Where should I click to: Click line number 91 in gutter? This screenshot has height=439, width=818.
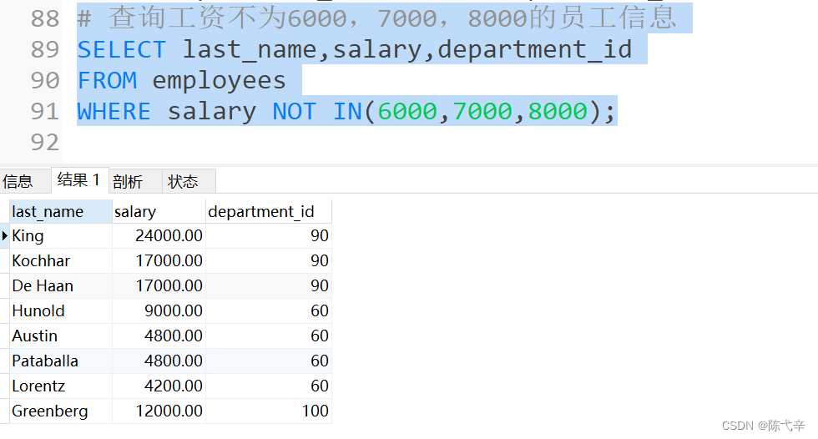pyautogui.click(x=45, y=111)
